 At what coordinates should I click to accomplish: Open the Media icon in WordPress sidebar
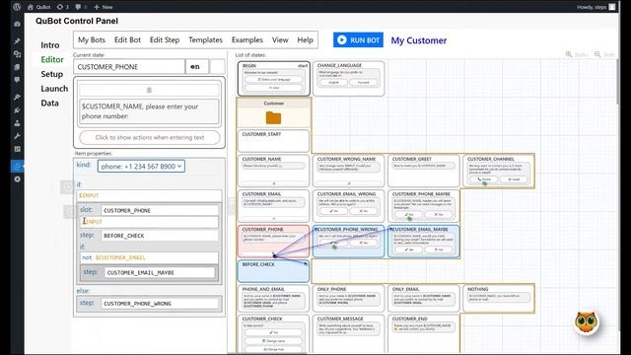coord(17,54)
